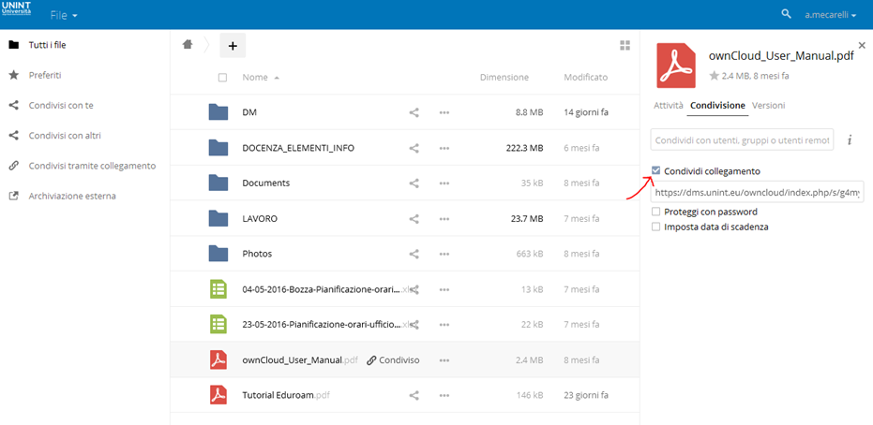Switch to grid view with the squares icon

pyautogui.click(x=625, y=46)
